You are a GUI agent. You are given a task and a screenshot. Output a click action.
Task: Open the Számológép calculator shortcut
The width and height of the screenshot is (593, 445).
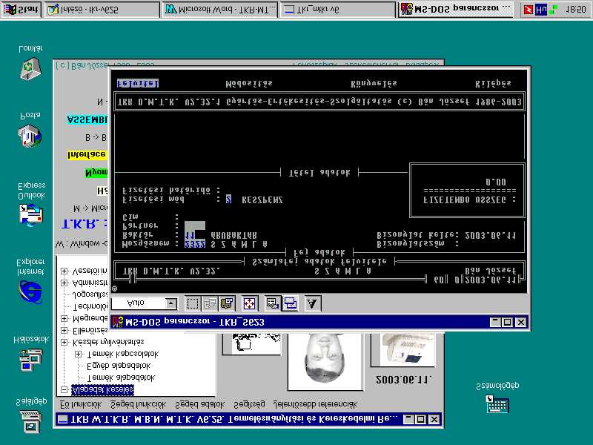click(x=497, y=404)
